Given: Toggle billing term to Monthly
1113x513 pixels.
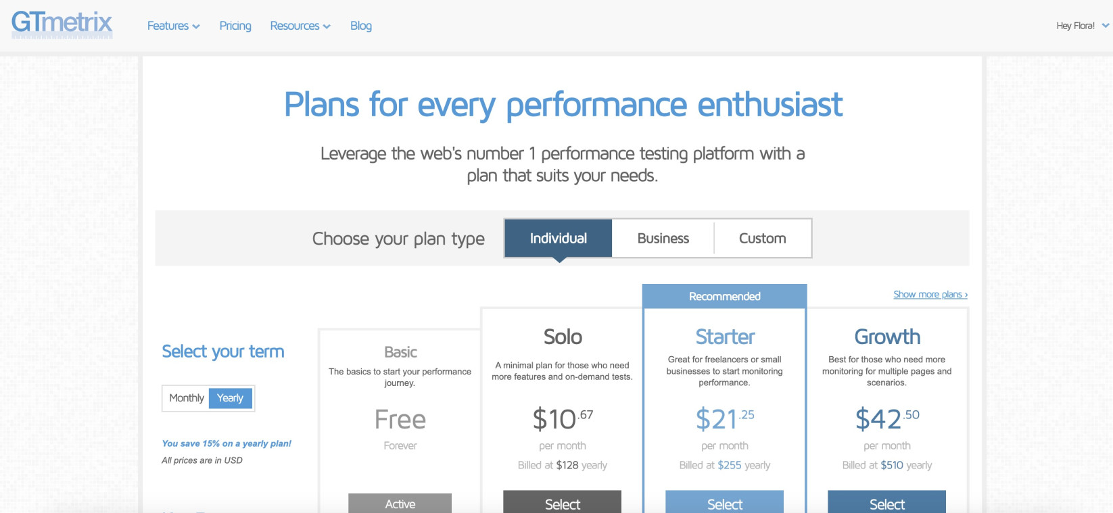Looking at the screenshot, I should click(187, 398).
